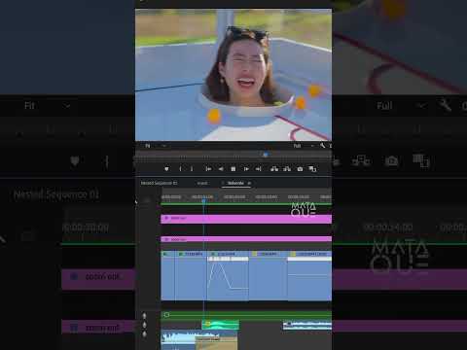467x350 pixels.
Task: Click the Lift icon in program monitor
Action: click(274, 169)
